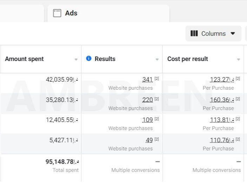This screenshot has width=247, height=191.
Task: Click the 109 website purchases value
Action: (147, 120)
